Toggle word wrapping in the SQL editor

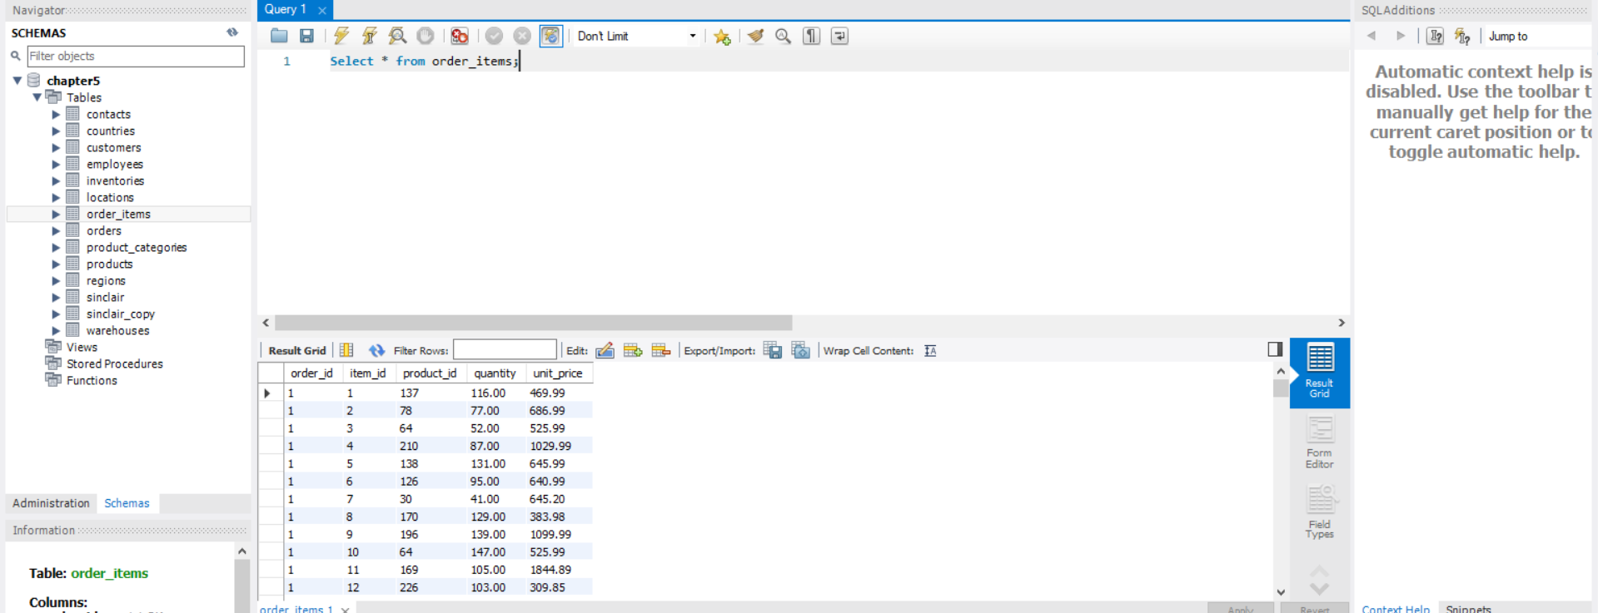(839, 36)
